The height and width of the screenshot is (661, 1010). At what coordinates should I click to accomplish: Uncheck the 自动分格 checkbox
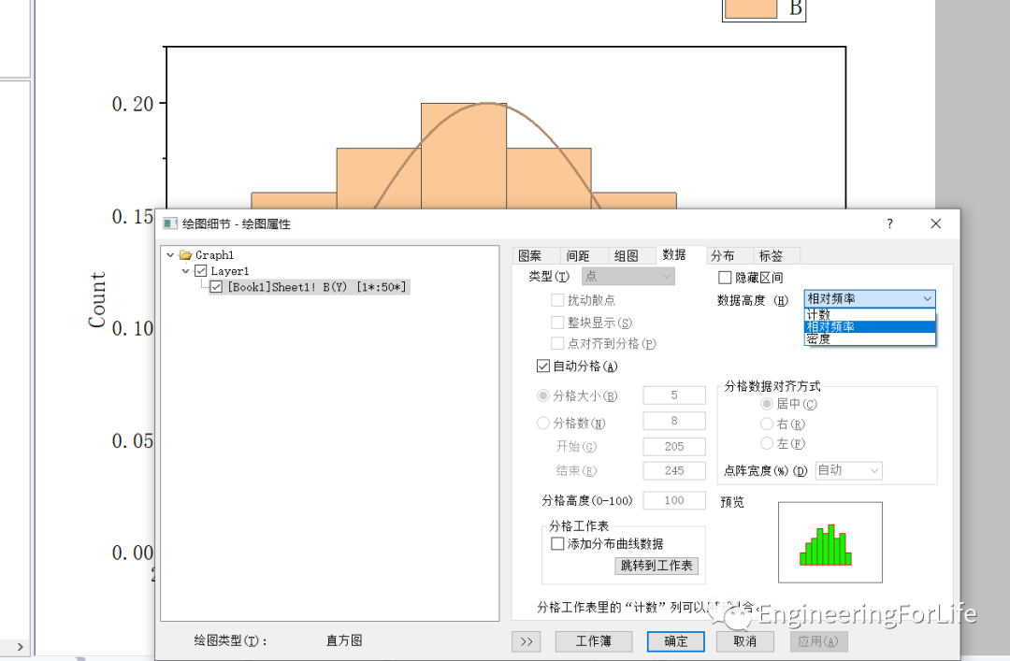pyautogui.click(x=543, y=366)
